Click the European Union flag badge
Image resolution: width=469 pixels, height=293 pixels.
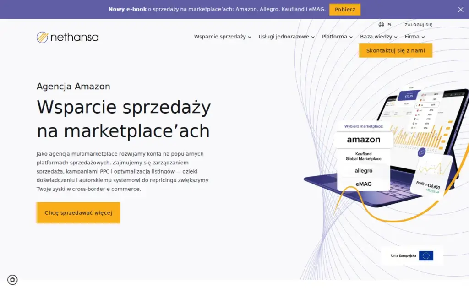coord(426,255)
